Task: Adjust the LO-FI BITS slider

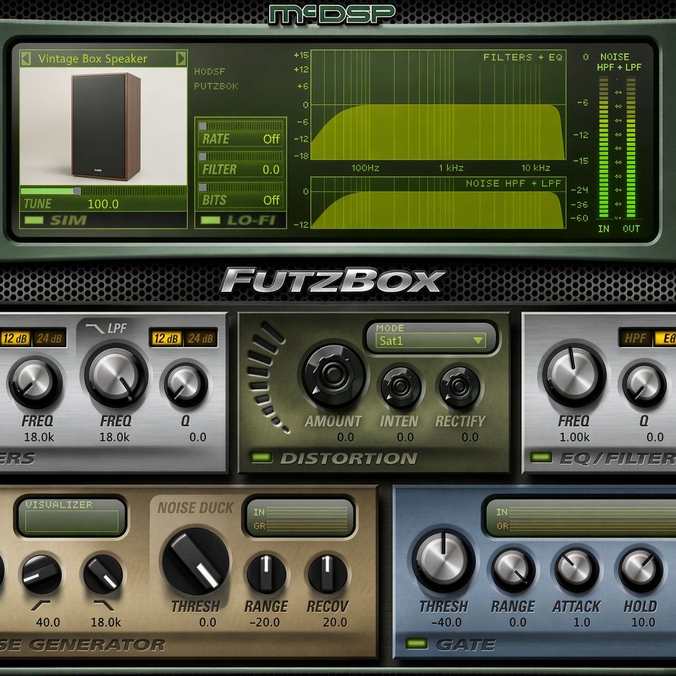Action: coord(240,187)
